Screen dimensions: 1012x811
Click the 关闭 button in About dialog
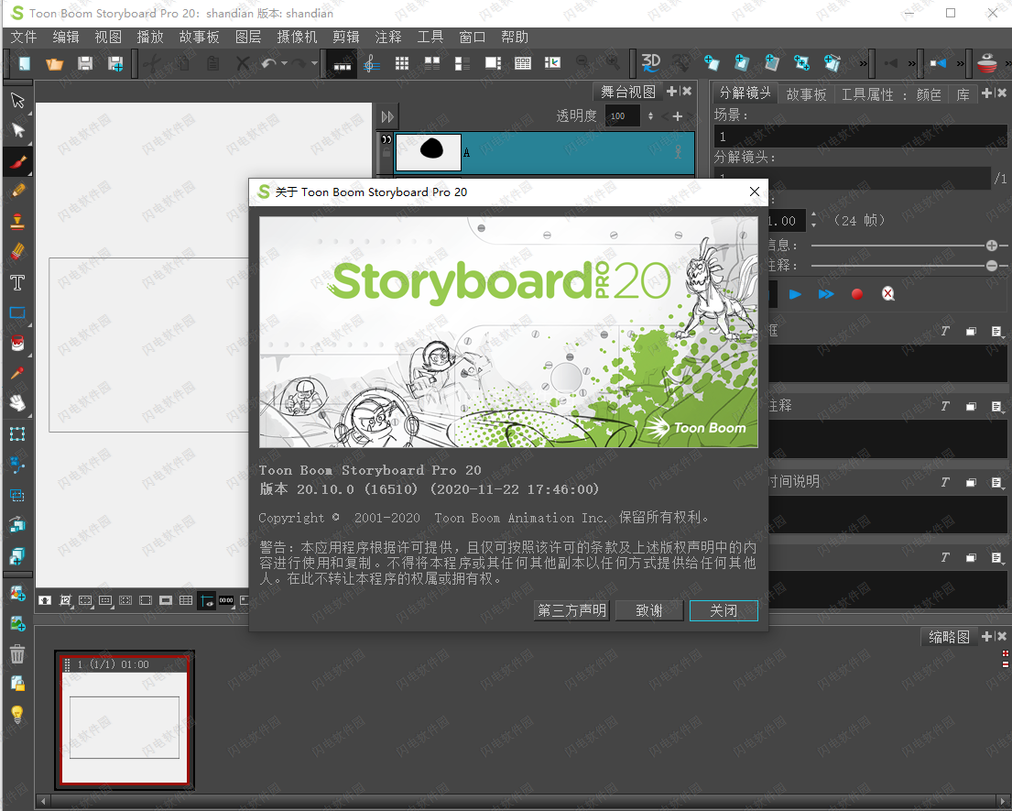[x=724, y=611]
